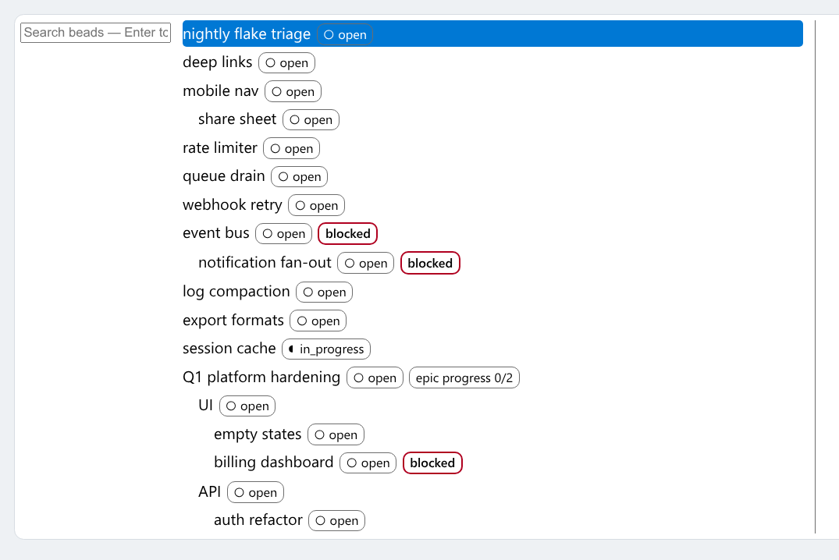839x560 pixels.
Task: Click the open badge next to event bus
Action: point(283,234)
